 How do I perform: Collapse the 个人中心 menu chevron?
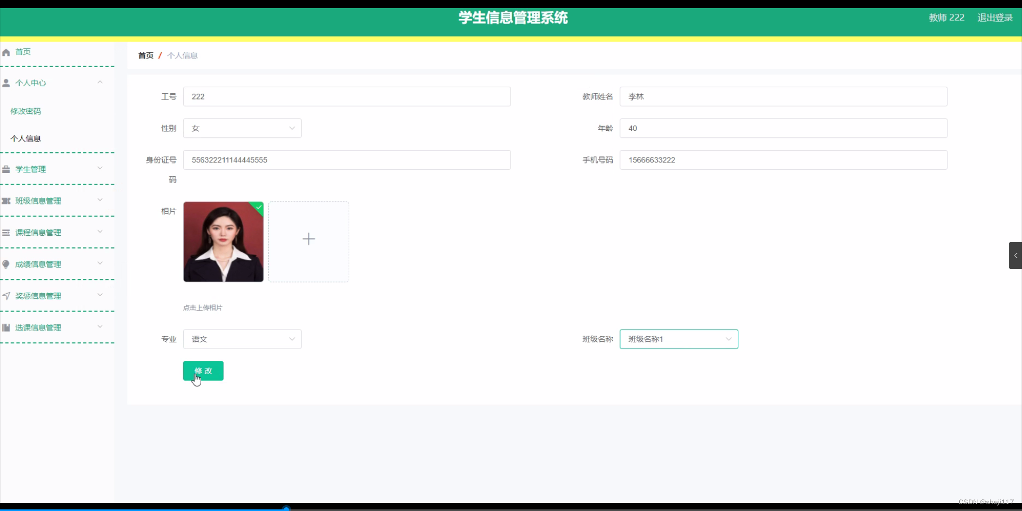pos(100,82)
